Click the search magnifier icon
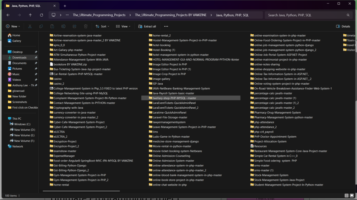357x200 pixels. [348, 15]
